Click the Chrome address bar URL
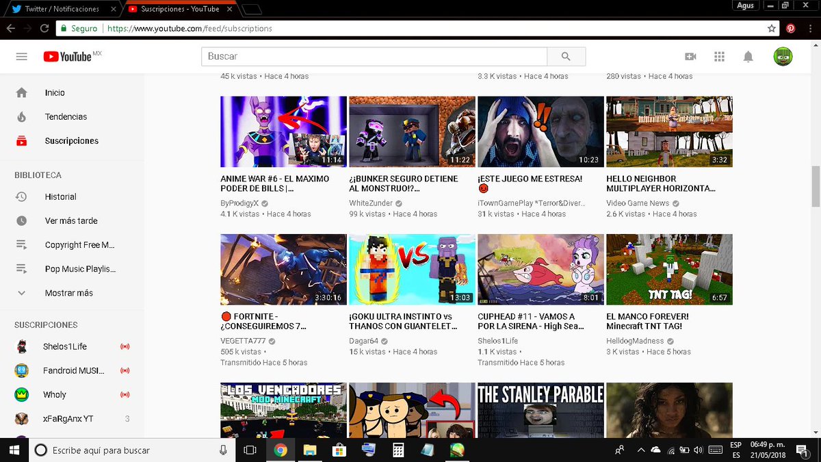This screenshot has width=821, height=462. click(190, 29)
